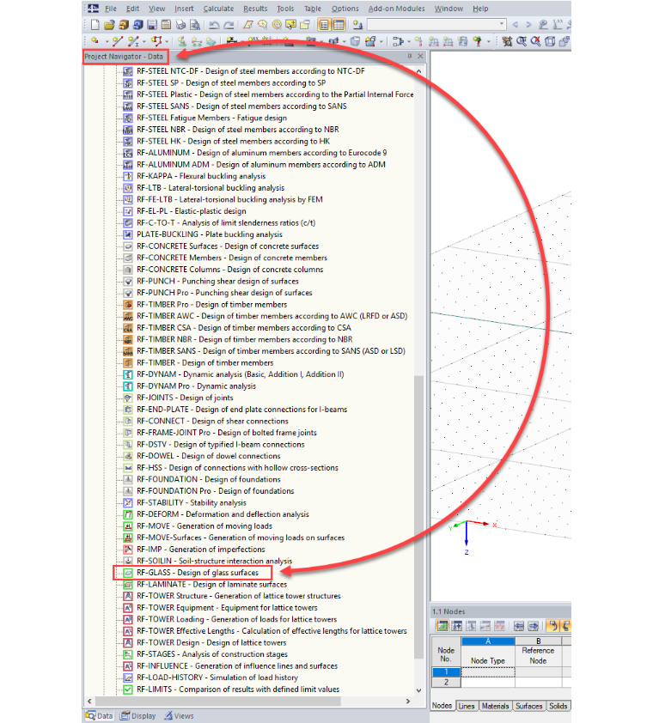Image resolution: width=653 pixels, height=723 pixels.
Task: Select RF-MOVE-Surfaces moving loads entry
Action: pyautogui.click(x=241, y=538)
